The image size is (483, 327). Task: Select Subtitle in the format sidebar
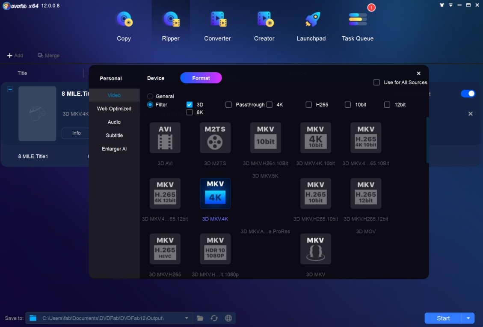(x=114, y=136)
